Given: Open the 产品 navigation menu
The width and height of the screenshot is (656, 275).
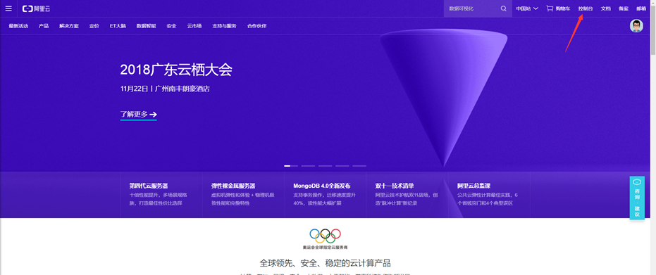Looking at the screenshot, I should point(44,26).
